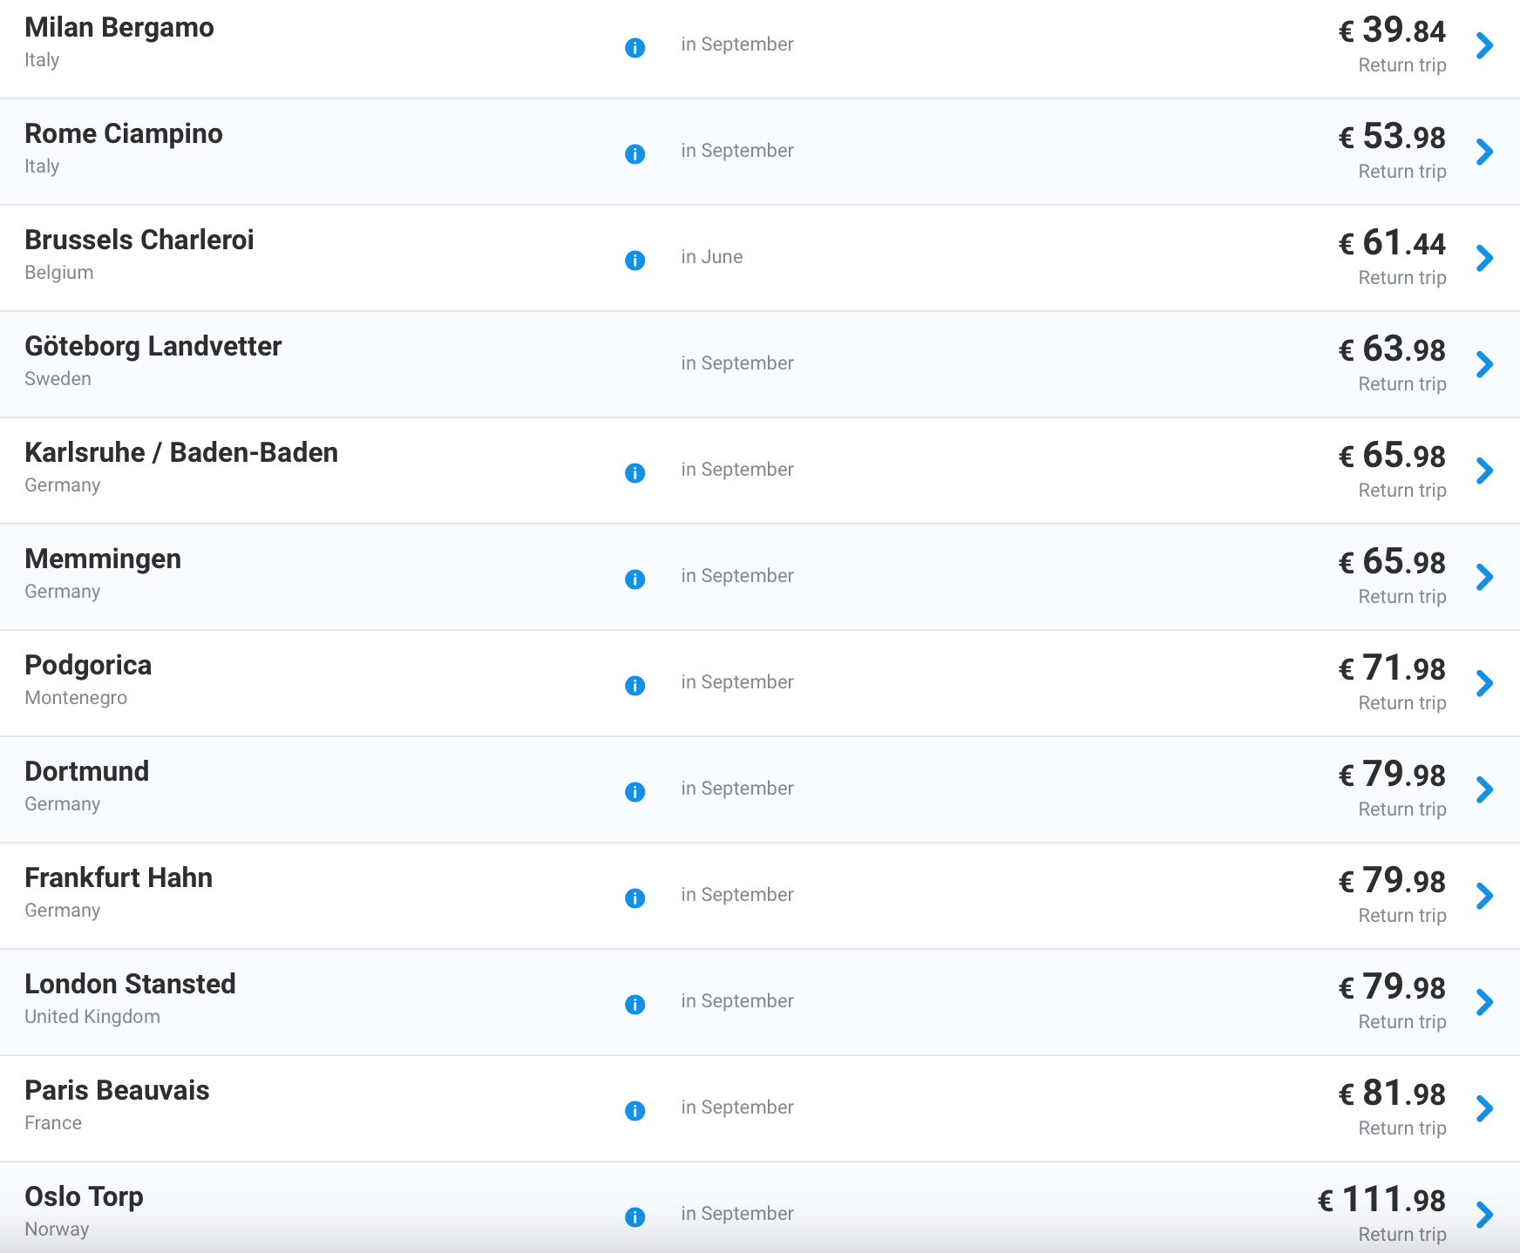Click the €71.98 Podgorica price

(x=1392, y=668)
